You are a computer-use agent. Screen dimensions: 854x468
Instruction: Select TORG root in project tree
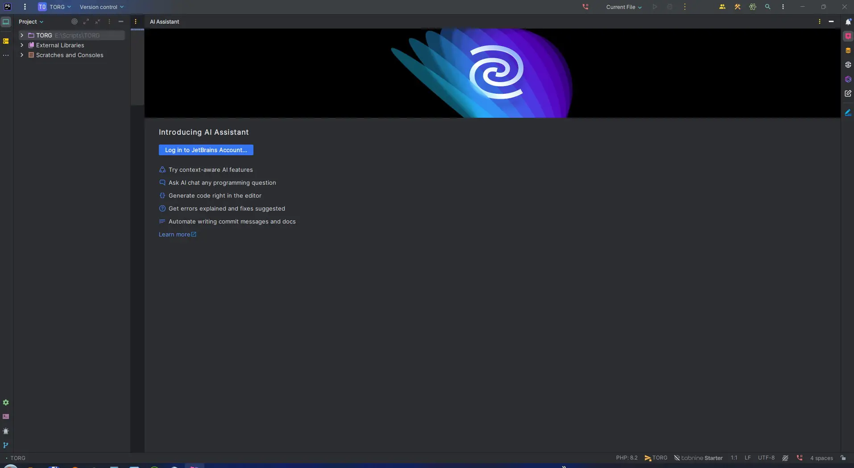[71, 35]
